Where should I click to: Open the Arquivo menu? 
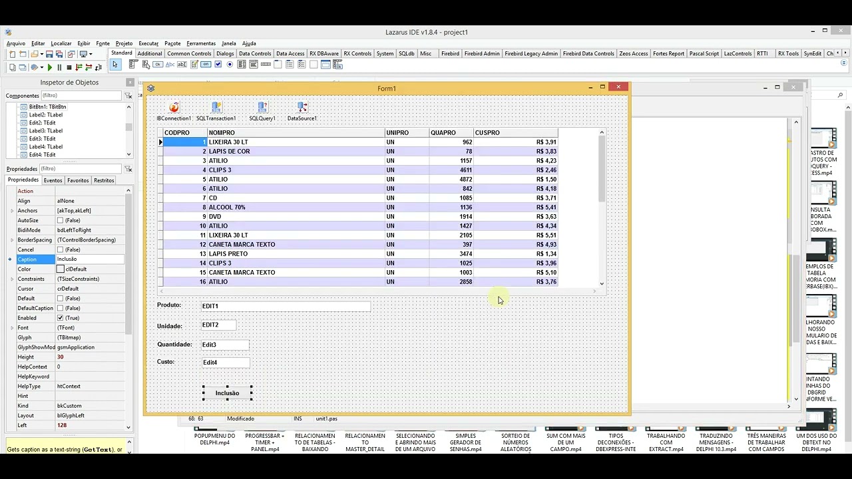(16, 43)
